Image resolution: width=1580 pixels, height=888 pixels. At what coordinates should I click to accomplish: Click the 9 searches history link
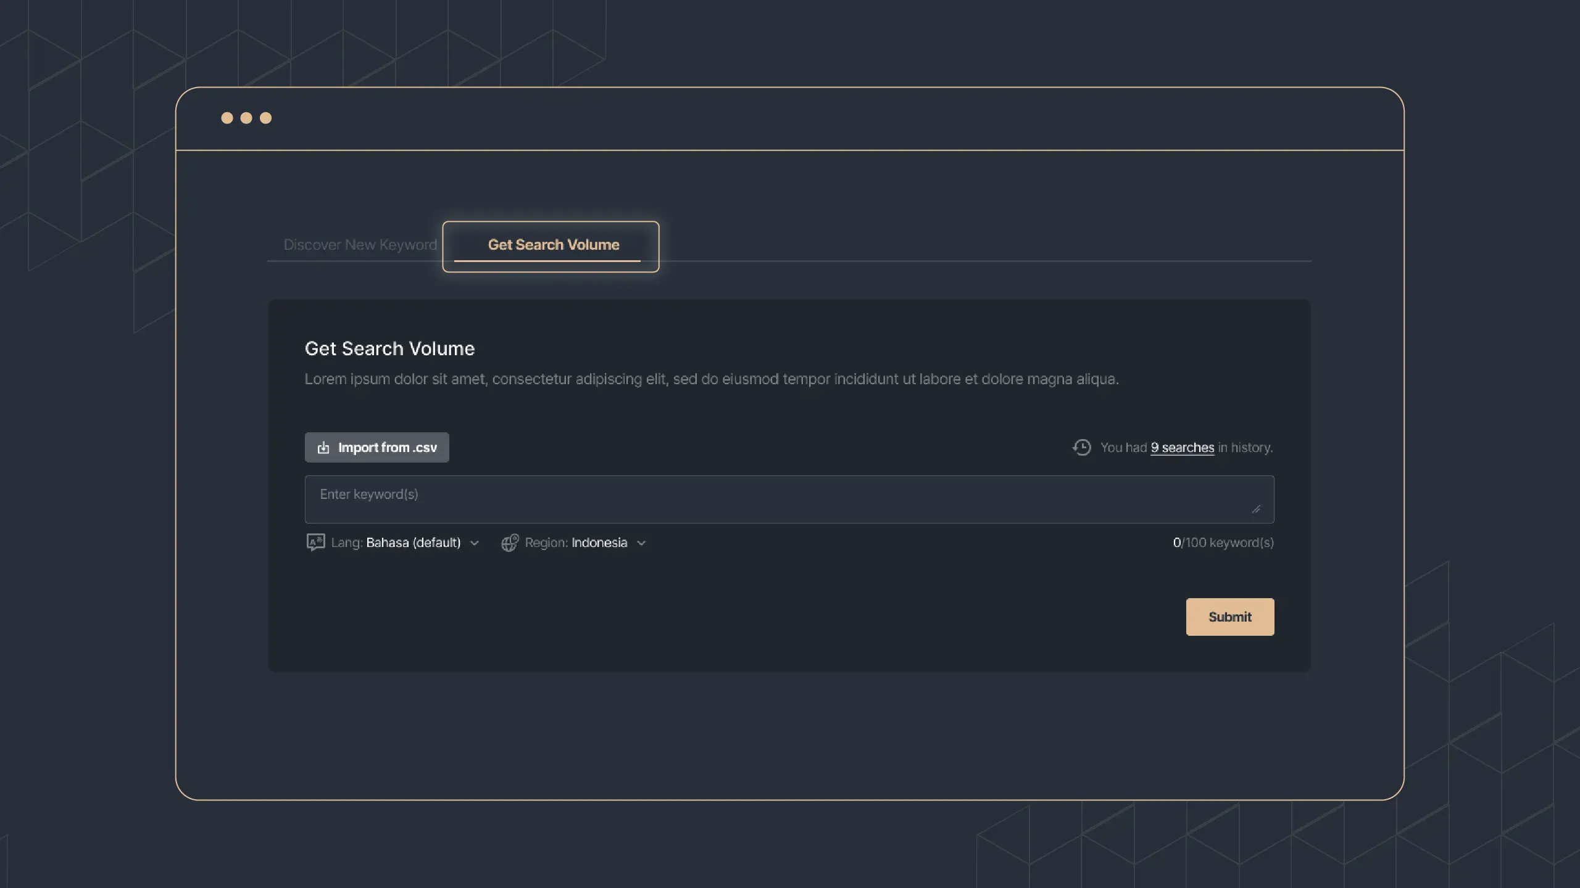(x=1182, y=446)
